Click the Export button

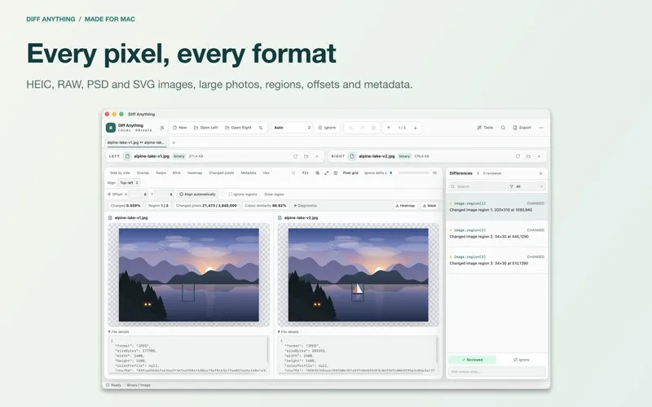(x=522, y=128)
